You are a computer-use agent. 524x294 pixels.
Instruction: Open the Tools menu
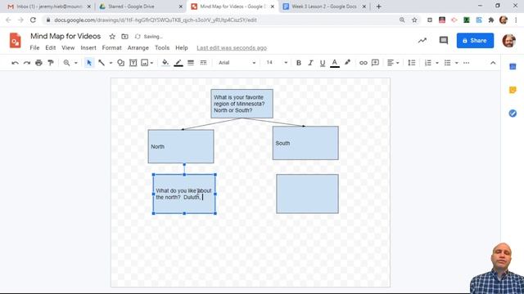162,47
